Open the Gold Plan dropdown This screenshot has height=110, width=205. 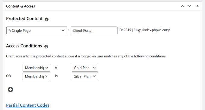click(x=85, y=68)
